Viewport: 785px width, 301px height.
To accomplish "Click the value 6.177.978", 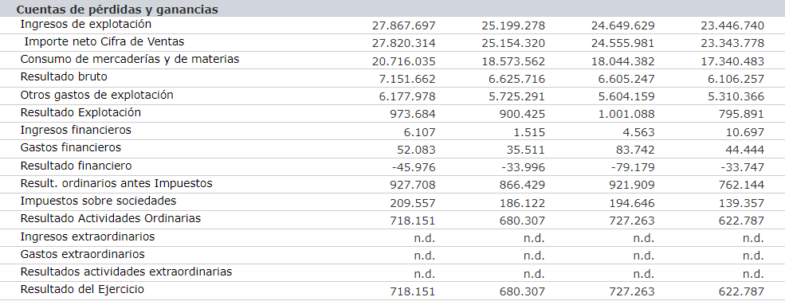I will [x=407, y=96].
